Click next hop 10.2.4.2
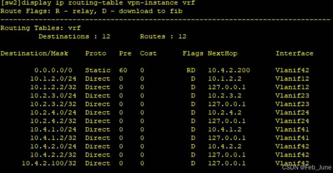This screenshot has width=333, height=173. click(x=224, y=112)
